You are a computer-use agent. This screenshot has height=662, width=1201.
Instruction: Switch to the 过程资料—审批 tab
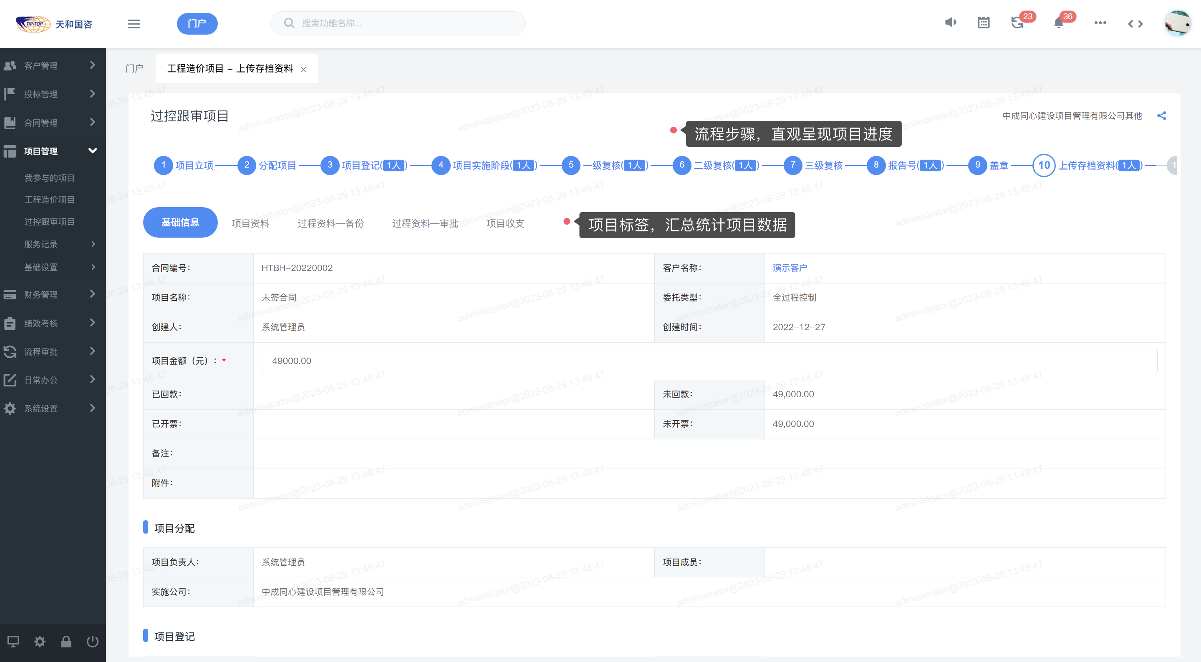pos(425,223)
